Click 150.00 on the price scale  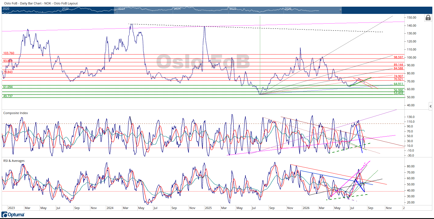tap(411, 17)
